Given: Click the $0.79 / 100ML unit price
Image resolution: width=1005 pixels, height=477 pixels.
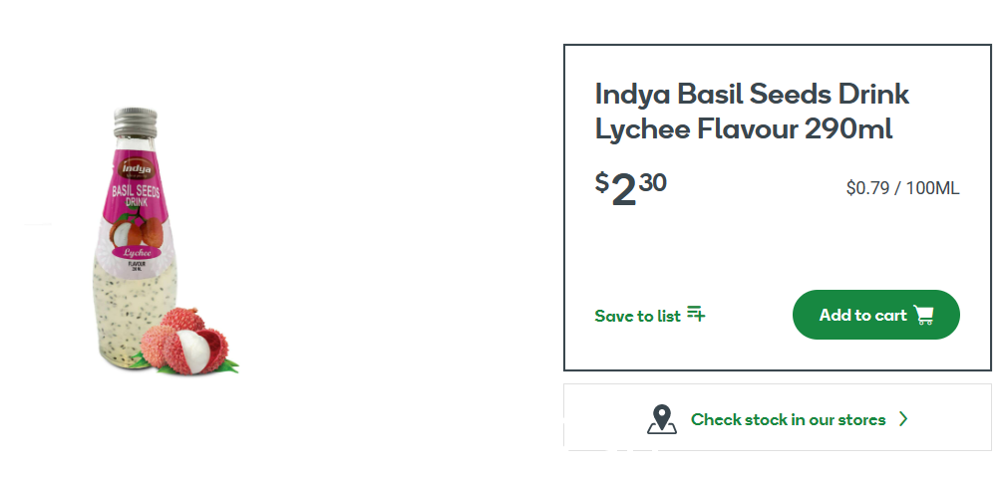Looking at the screenshot, I should (902, 188).
